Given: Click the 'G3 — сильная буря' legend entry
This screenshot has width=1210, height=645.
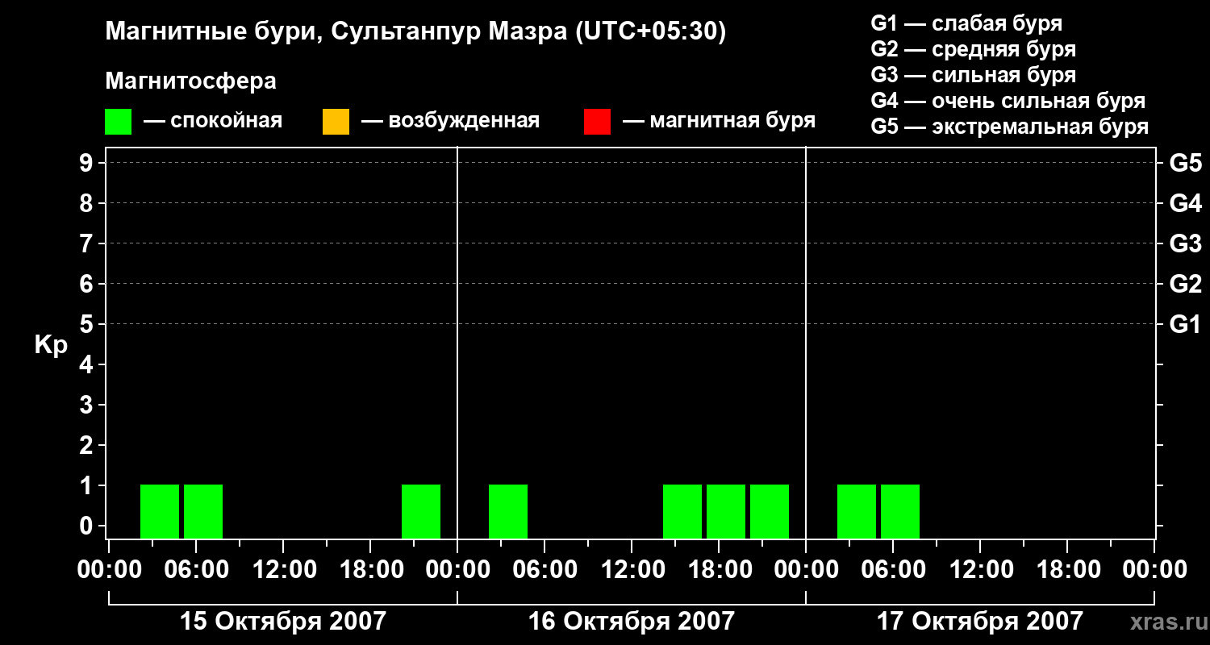Looking at the screenshot, I should (x=973, y=75).
